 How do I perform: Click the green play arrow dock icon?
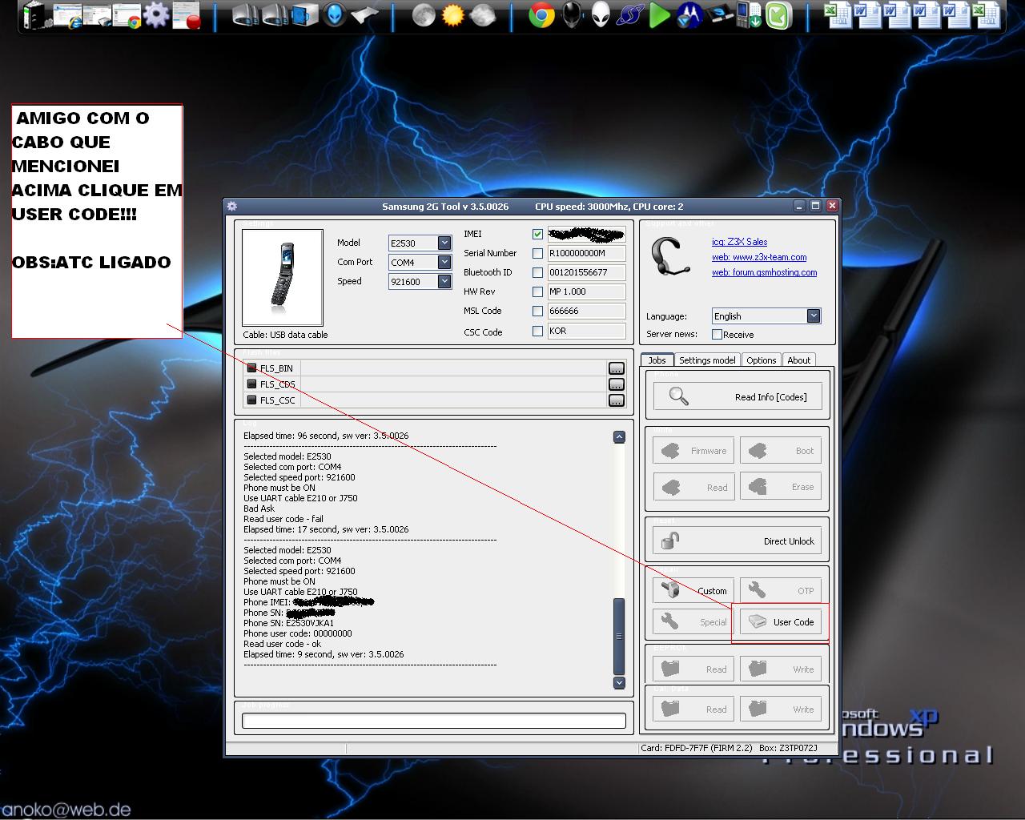659,15
